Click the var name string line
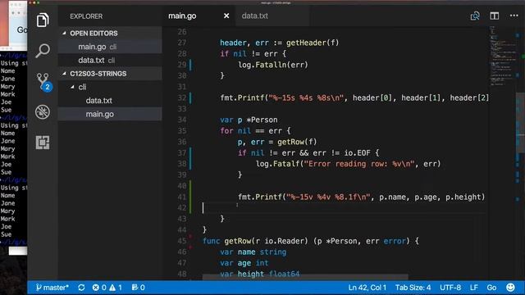 click(x=253, y=252)
